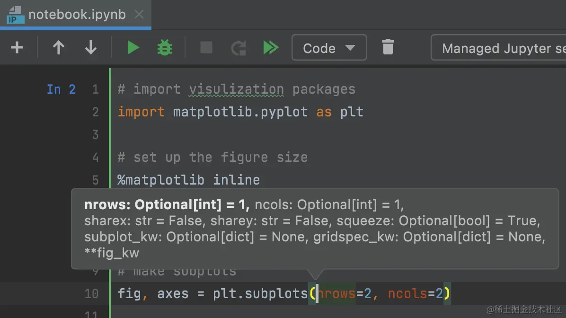Click the In 2 cell label
566x318 pixels.
coord(61,89)
